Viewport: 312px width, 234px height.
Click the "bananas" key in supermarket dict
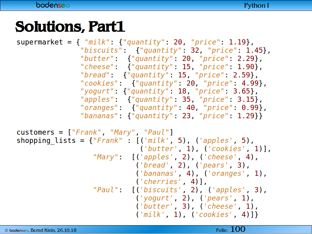coord(99,115)
